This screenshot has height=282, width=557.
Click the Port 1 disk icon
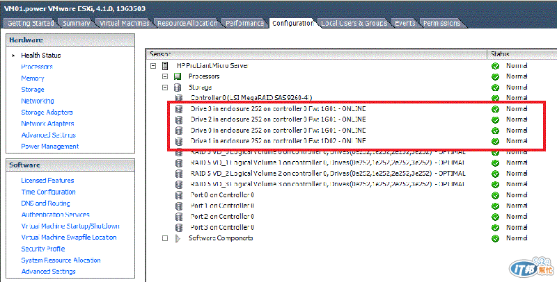(x=179, y=206)
